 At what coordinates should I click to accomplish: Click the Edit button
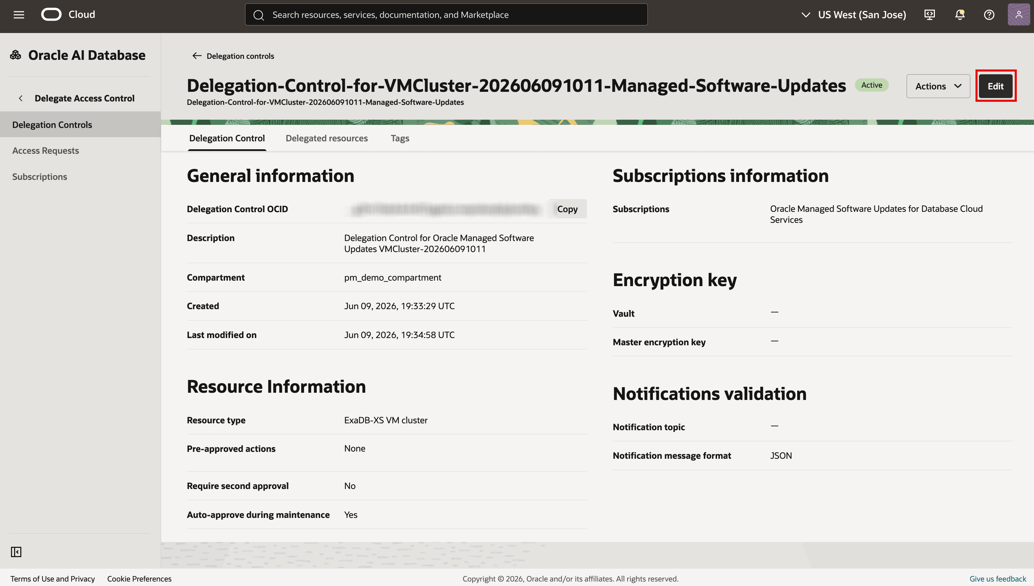point(995,86)
